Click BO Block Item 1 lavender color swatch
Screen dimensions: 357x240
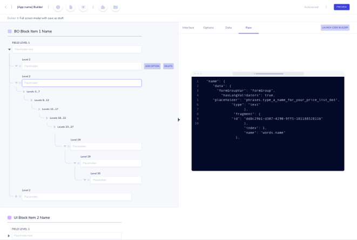pyautogui.click(x=10, y=31)
